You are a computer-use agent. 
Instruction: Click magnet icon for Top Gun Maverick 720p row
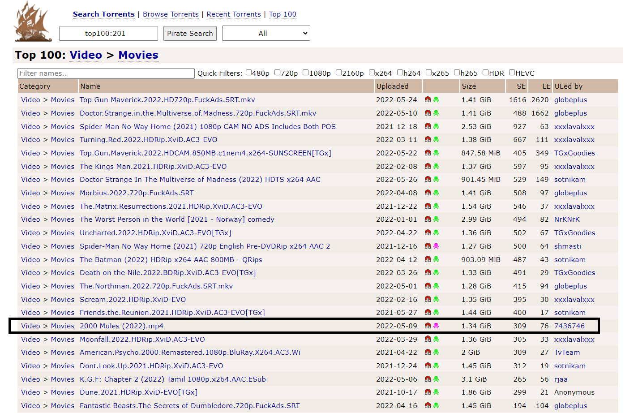click(428, 100)
